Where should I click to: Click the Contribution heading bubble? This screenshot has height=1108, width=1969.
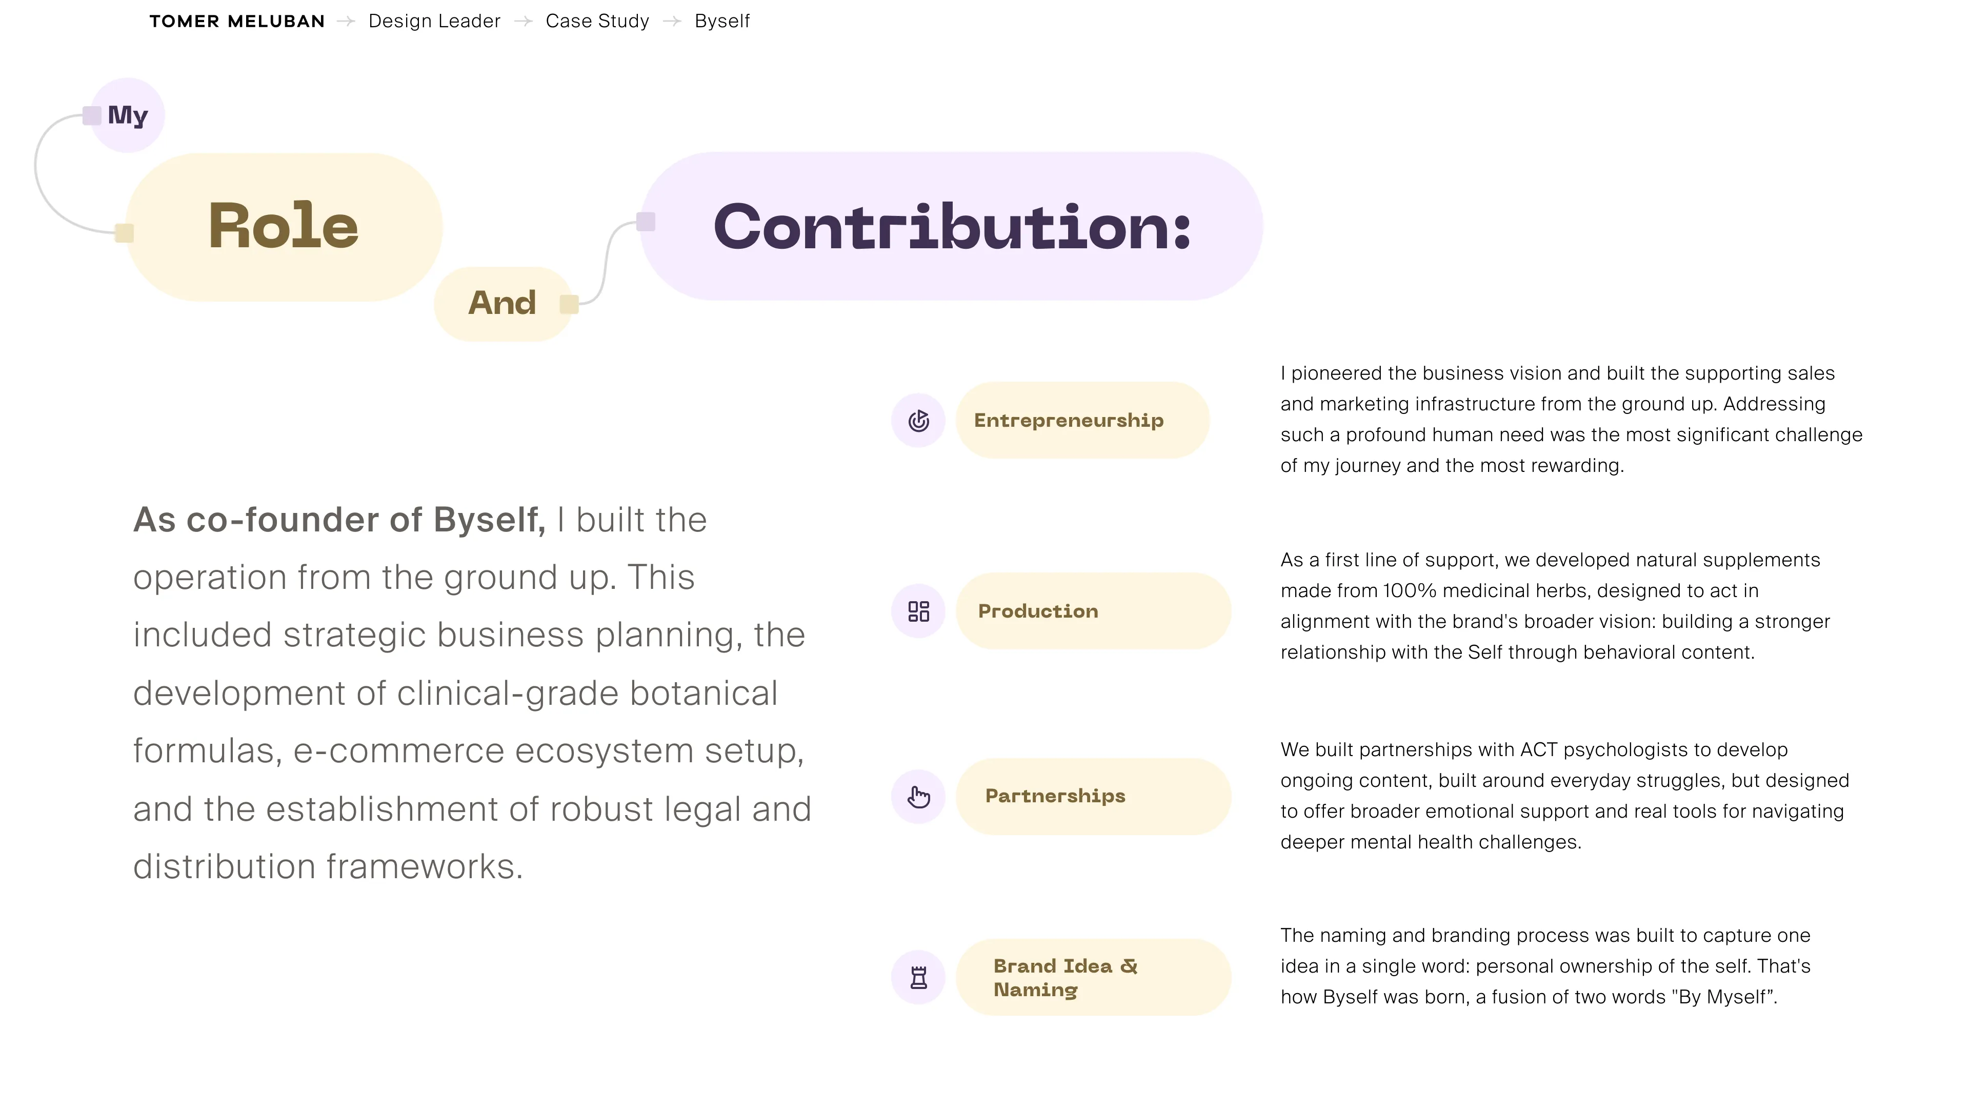click(x=951, y=226)
